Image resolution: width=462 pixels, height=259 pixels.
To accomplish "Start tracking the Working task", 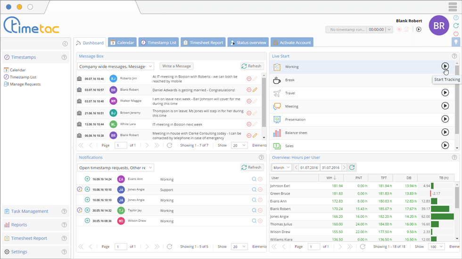I will [445, 66].
